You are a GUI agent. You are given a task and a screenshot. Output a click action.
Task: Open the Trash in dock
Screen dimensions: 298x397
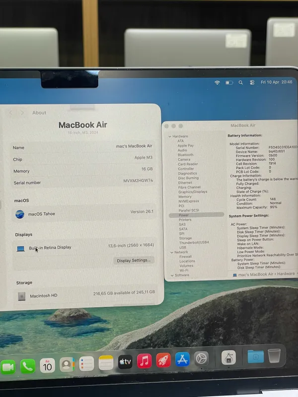(274, 356)
